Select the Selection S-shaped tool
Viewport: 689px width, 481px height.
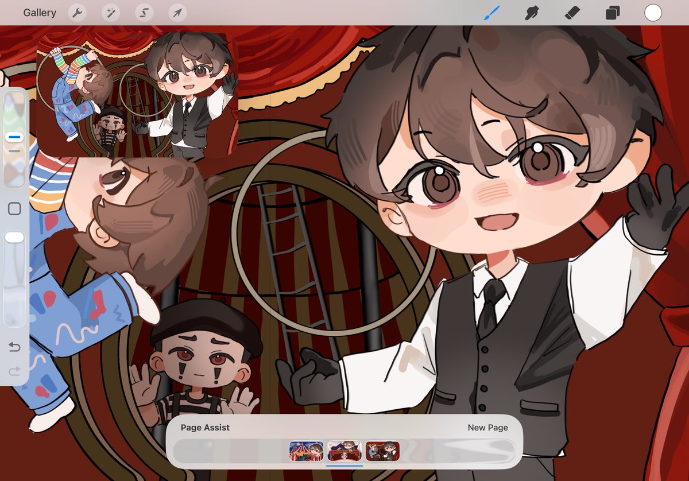pyautogui.click(x=144, y=13)
